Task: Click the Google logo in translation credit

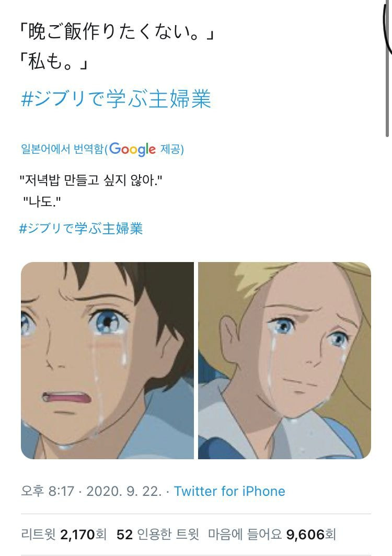Action: pos(132,149)
